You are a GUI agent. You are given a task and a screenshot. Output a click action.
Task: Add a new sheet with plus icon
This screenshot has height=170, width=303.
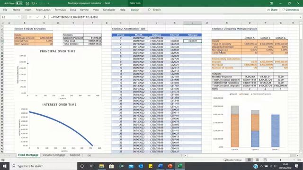click(89, 155)
